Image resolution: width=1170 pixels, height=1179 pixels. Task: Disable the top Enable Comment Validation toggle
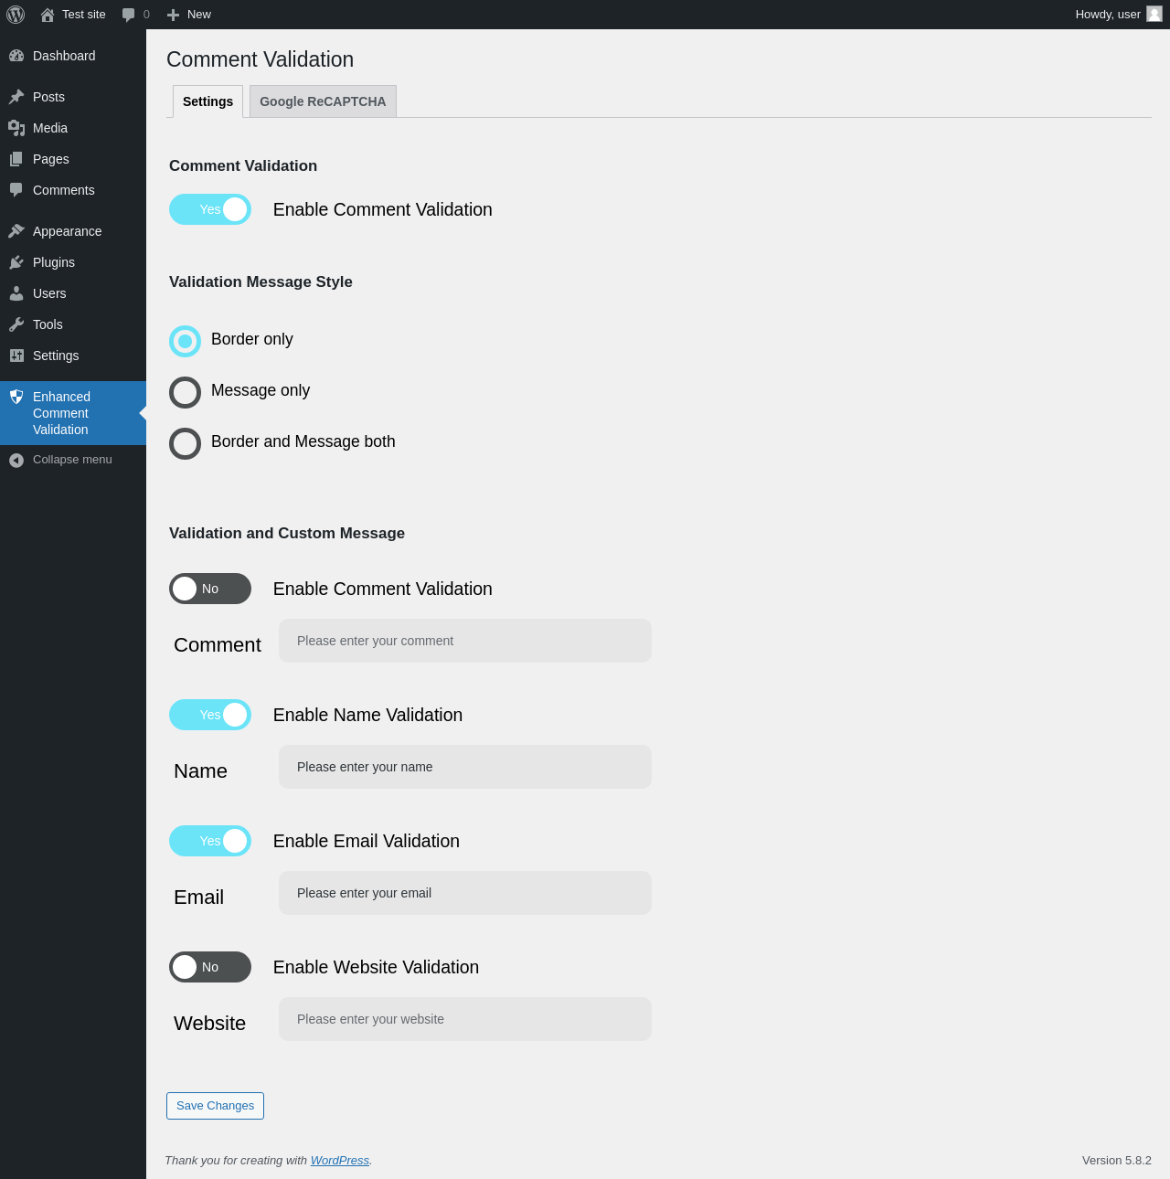coord(210,209)
